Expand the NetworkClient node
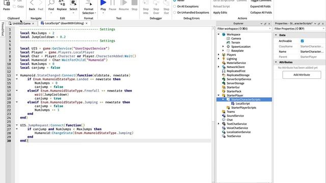326x183 pixels. (219, 67)
